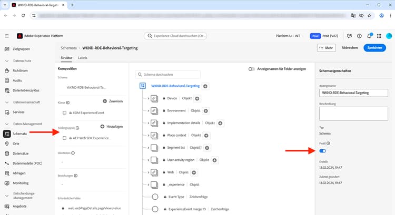Open the Prod (VA7) sandbox selector
The height and width of the screenshot is (215, 395).
coord(324,36)
